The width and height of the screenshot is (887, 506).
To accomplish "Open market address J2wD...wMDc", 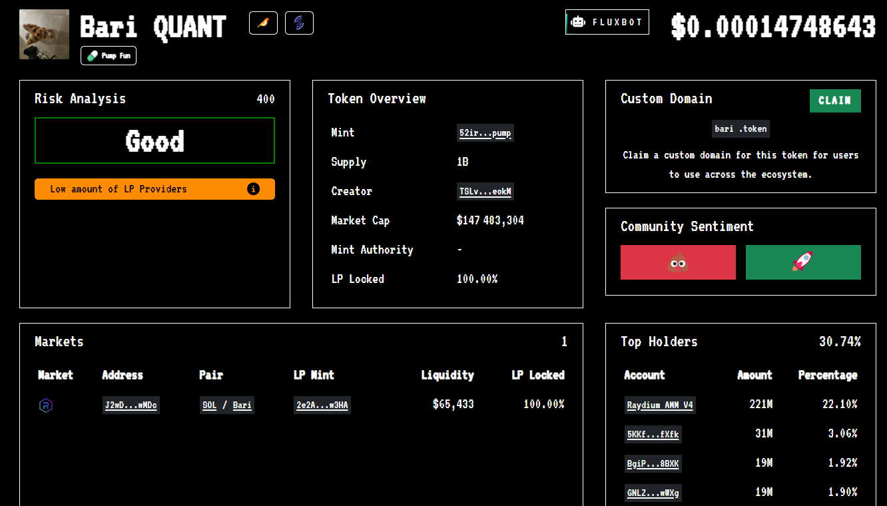I will (131, 405).
